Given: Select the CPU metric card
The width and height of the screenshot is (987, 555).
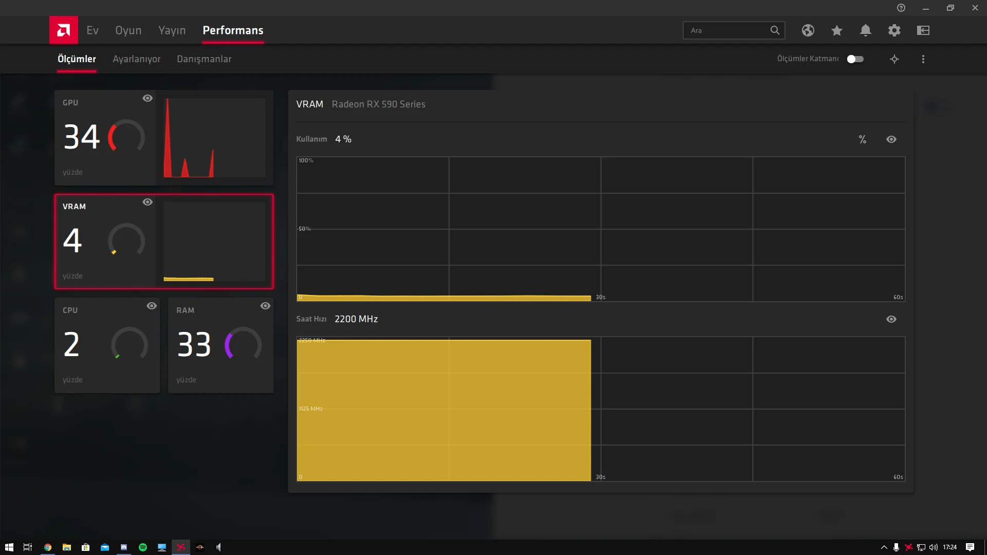Looking at the screenshot, I should pyautogui.click(x=107, y=345).
